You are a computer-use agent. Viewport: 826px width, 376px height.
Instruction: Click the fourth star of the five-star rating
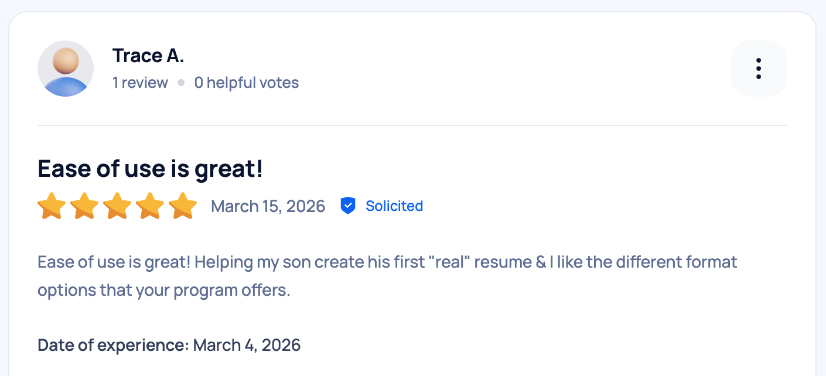[x=150, y=206]
